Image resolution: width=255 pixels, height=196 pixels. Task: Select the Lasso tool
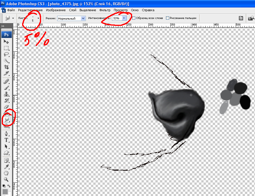(x=6, y=54)
